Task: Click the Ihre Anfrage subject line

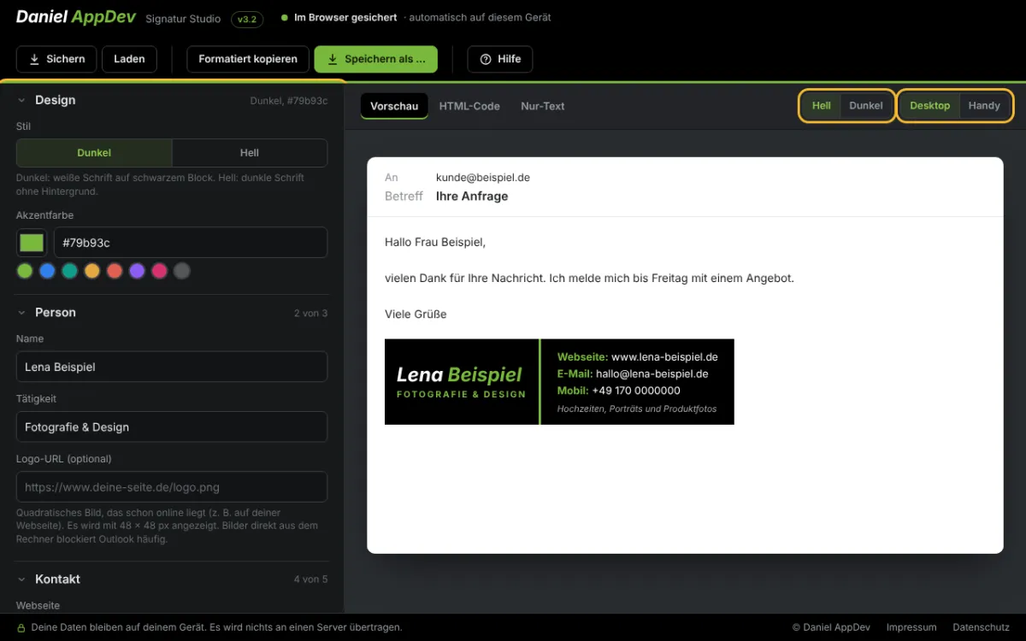Action: 472,196
